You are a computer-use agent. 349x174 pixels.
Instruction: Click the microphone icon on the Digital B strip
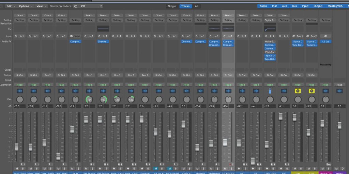pyautogui.click(x=270, y=91)
